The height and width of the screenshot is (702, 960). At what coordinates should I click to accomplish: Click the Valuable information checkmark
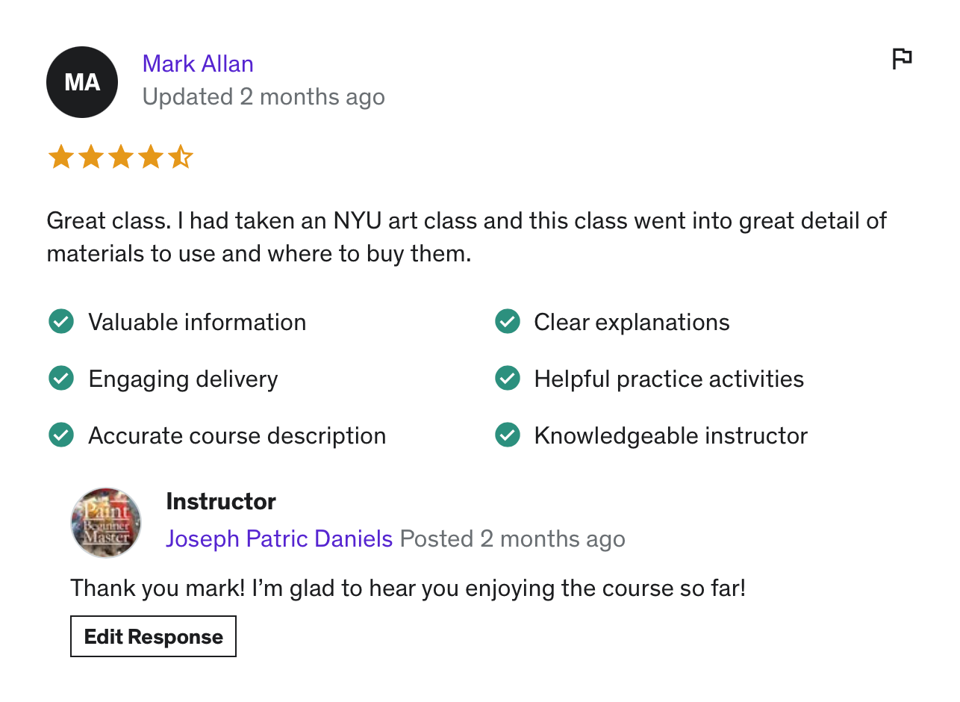click(61, 322)
